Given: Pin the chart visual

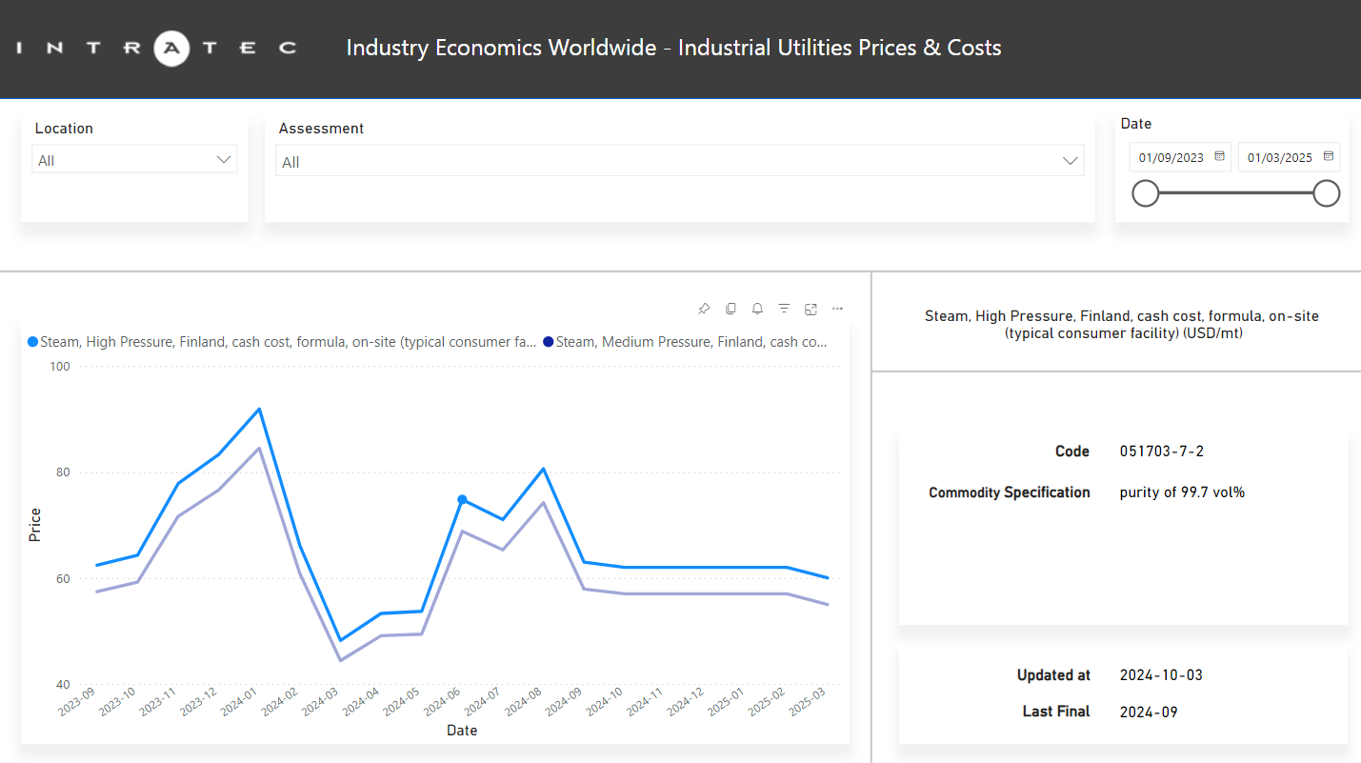Looking at the screenshot, I should tap(704, 309).
